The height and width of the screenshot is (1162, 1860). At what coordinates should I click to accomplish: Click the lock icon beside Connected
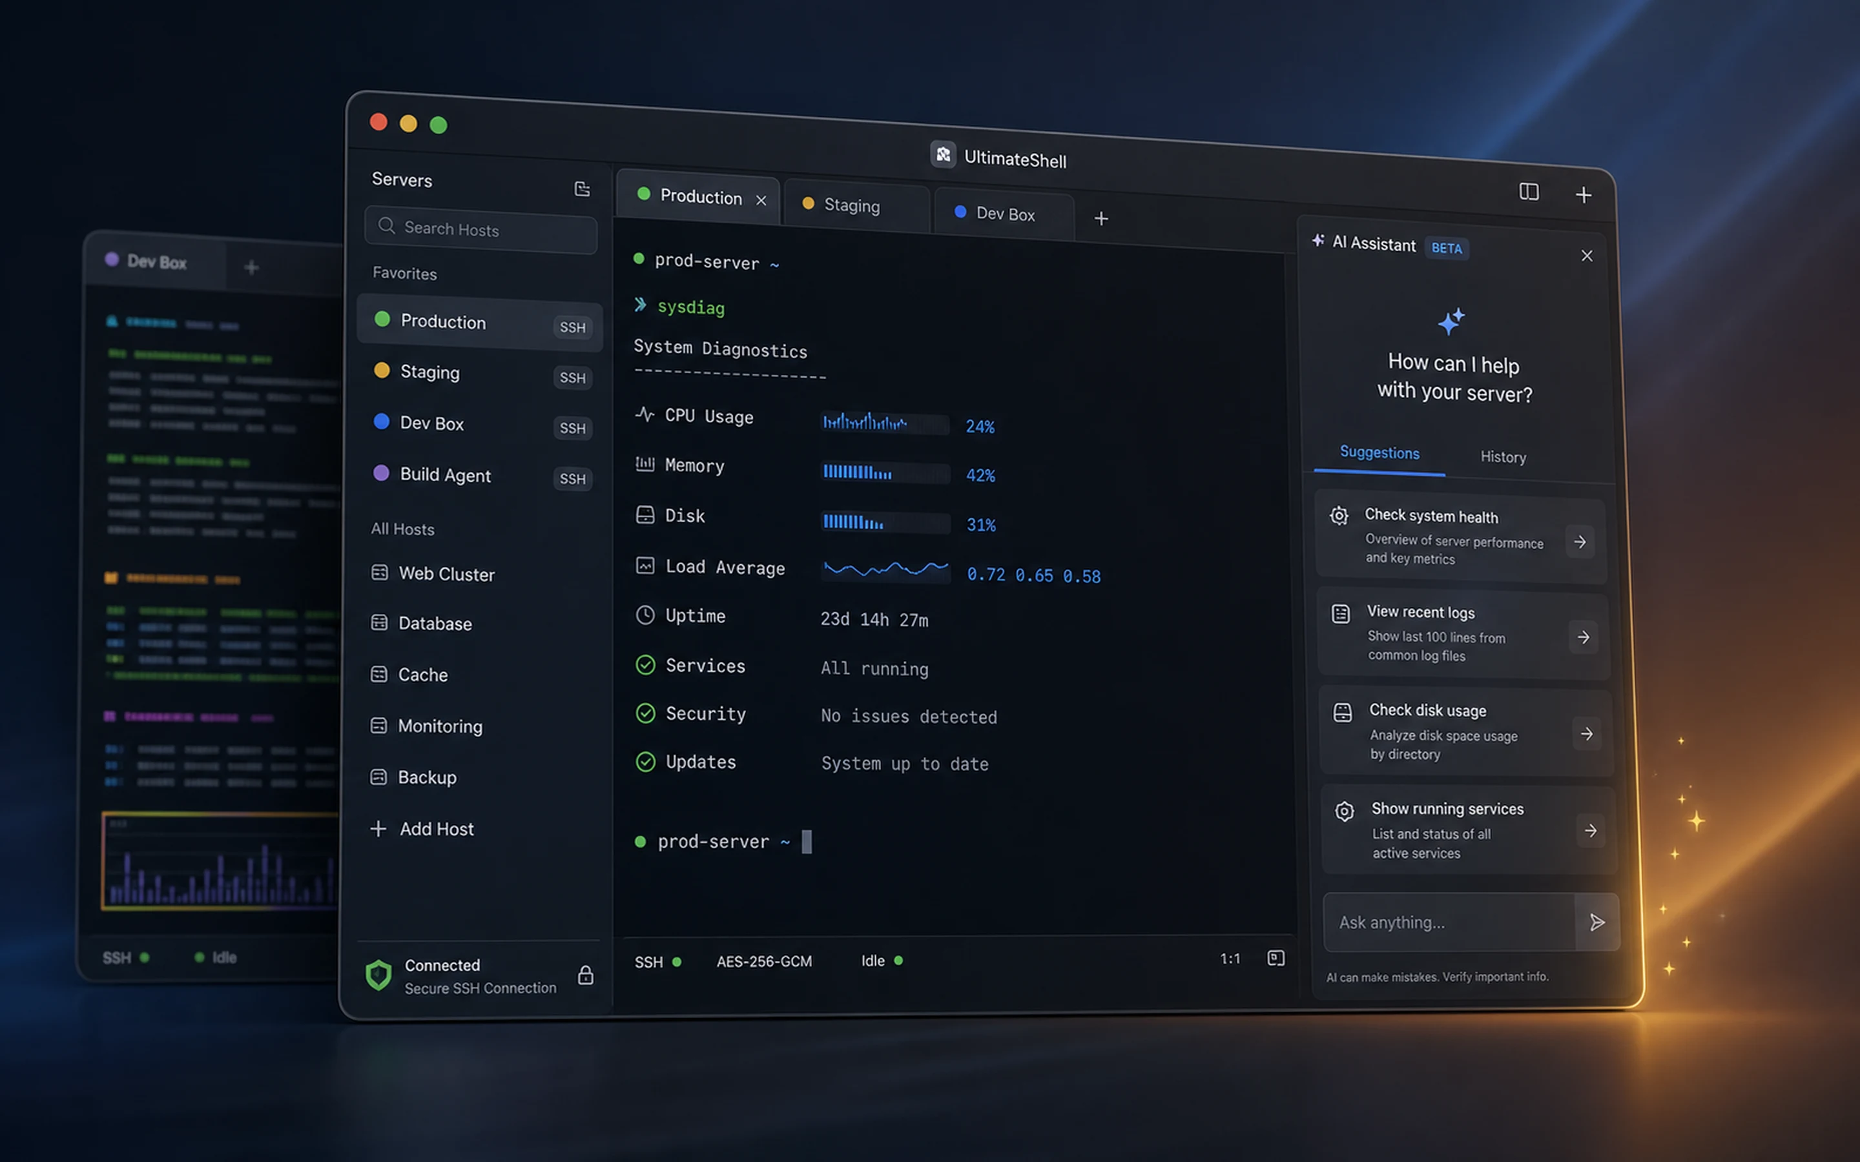point(586,975)
